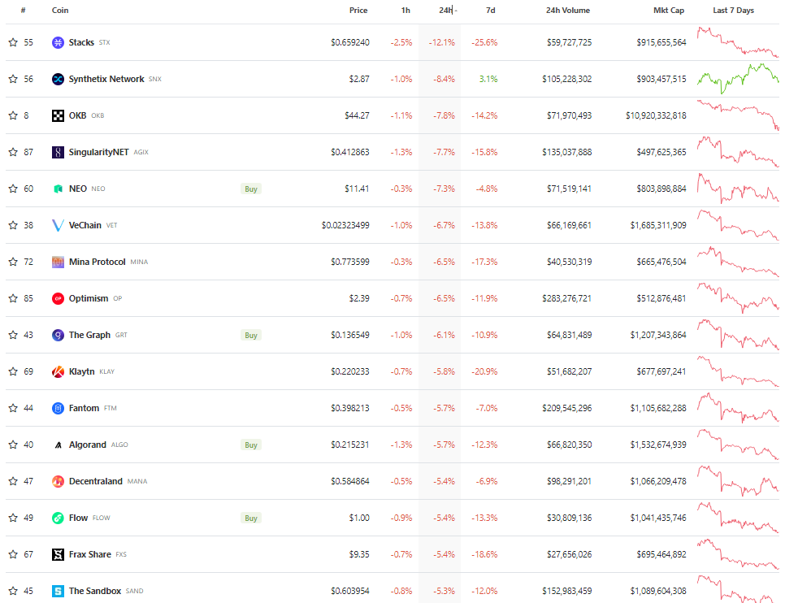Sort by the 24h change column header
Screen dimensions: 798x603
[446, 11]
